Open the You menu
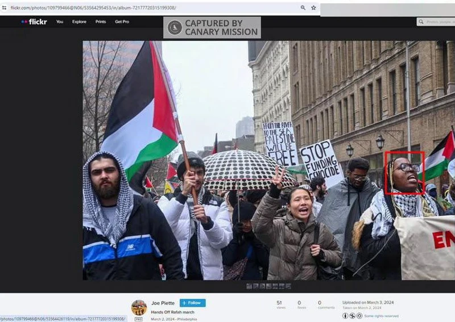The height and width of the screenshot is (322, 455). [60, 22]
